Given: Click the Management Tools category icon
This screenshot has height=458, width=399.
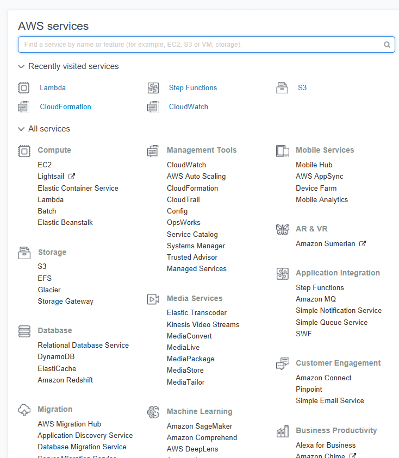Looking at the screenshot, I should pyautogui.click(x=153, y=151).
